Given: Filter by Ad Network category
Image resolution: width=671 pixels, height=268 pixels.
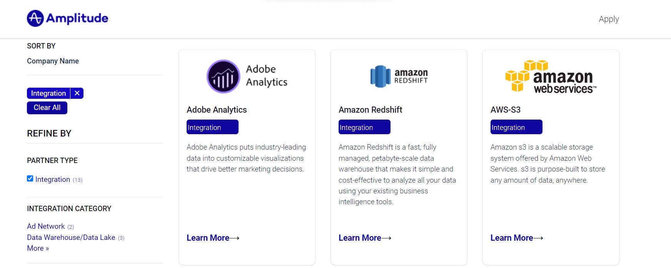Looking at the screenshot, I should click(x=46, y=226).
